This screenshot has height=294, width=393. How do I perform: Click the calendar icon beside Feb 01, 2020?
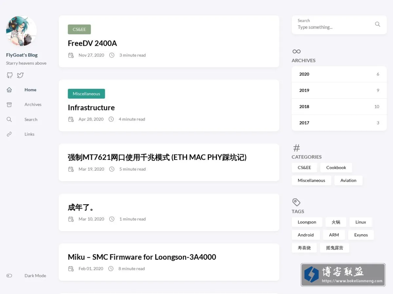71,269
